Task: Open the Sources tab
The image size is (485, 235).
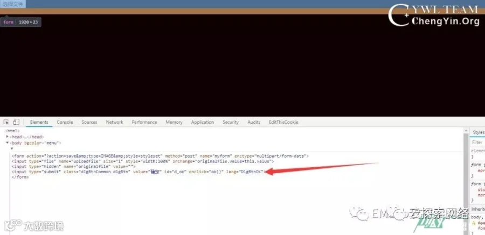Action: click(89, 122)
